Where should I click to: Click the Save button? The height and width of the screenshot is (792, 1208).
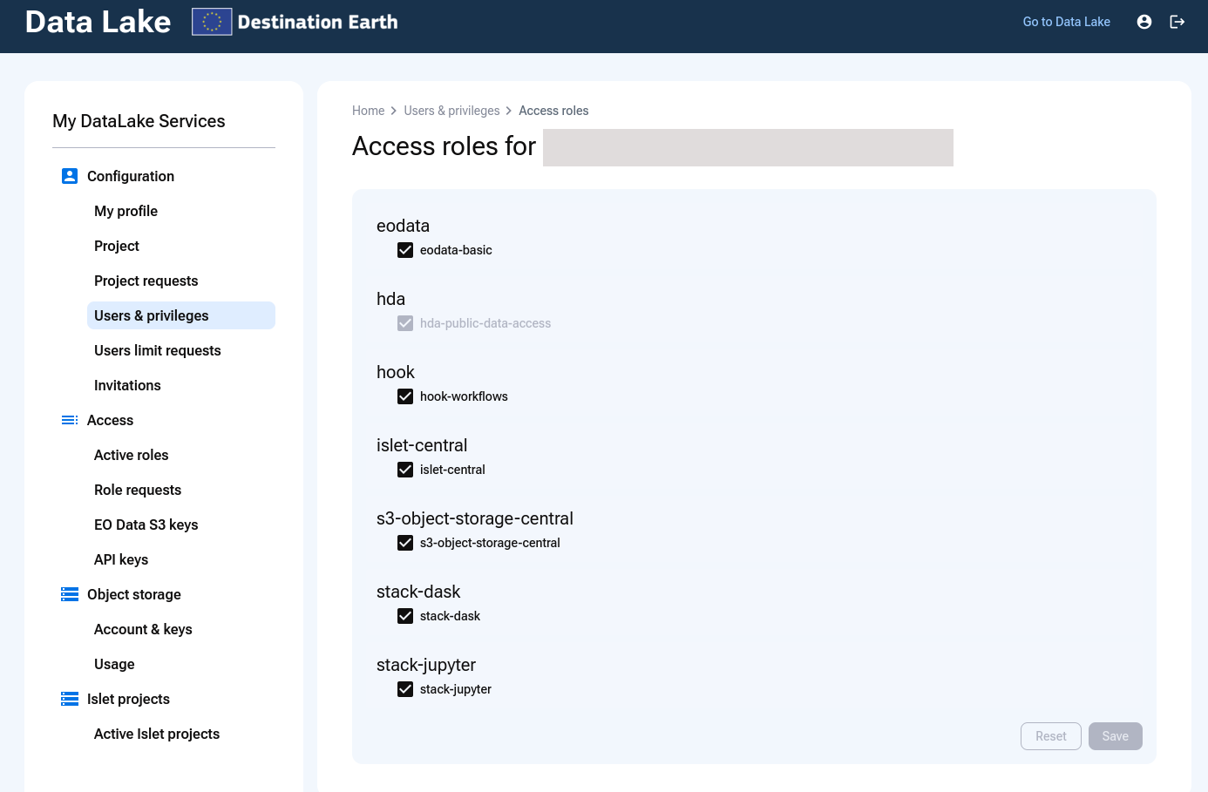point(1116,736)
